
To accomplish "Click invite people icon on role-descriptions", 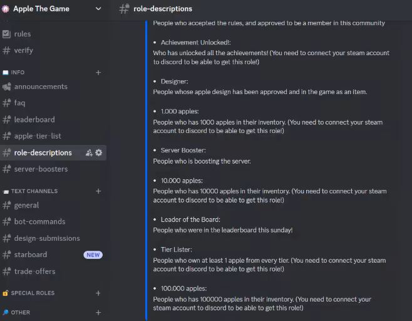I will pos(89,152).
